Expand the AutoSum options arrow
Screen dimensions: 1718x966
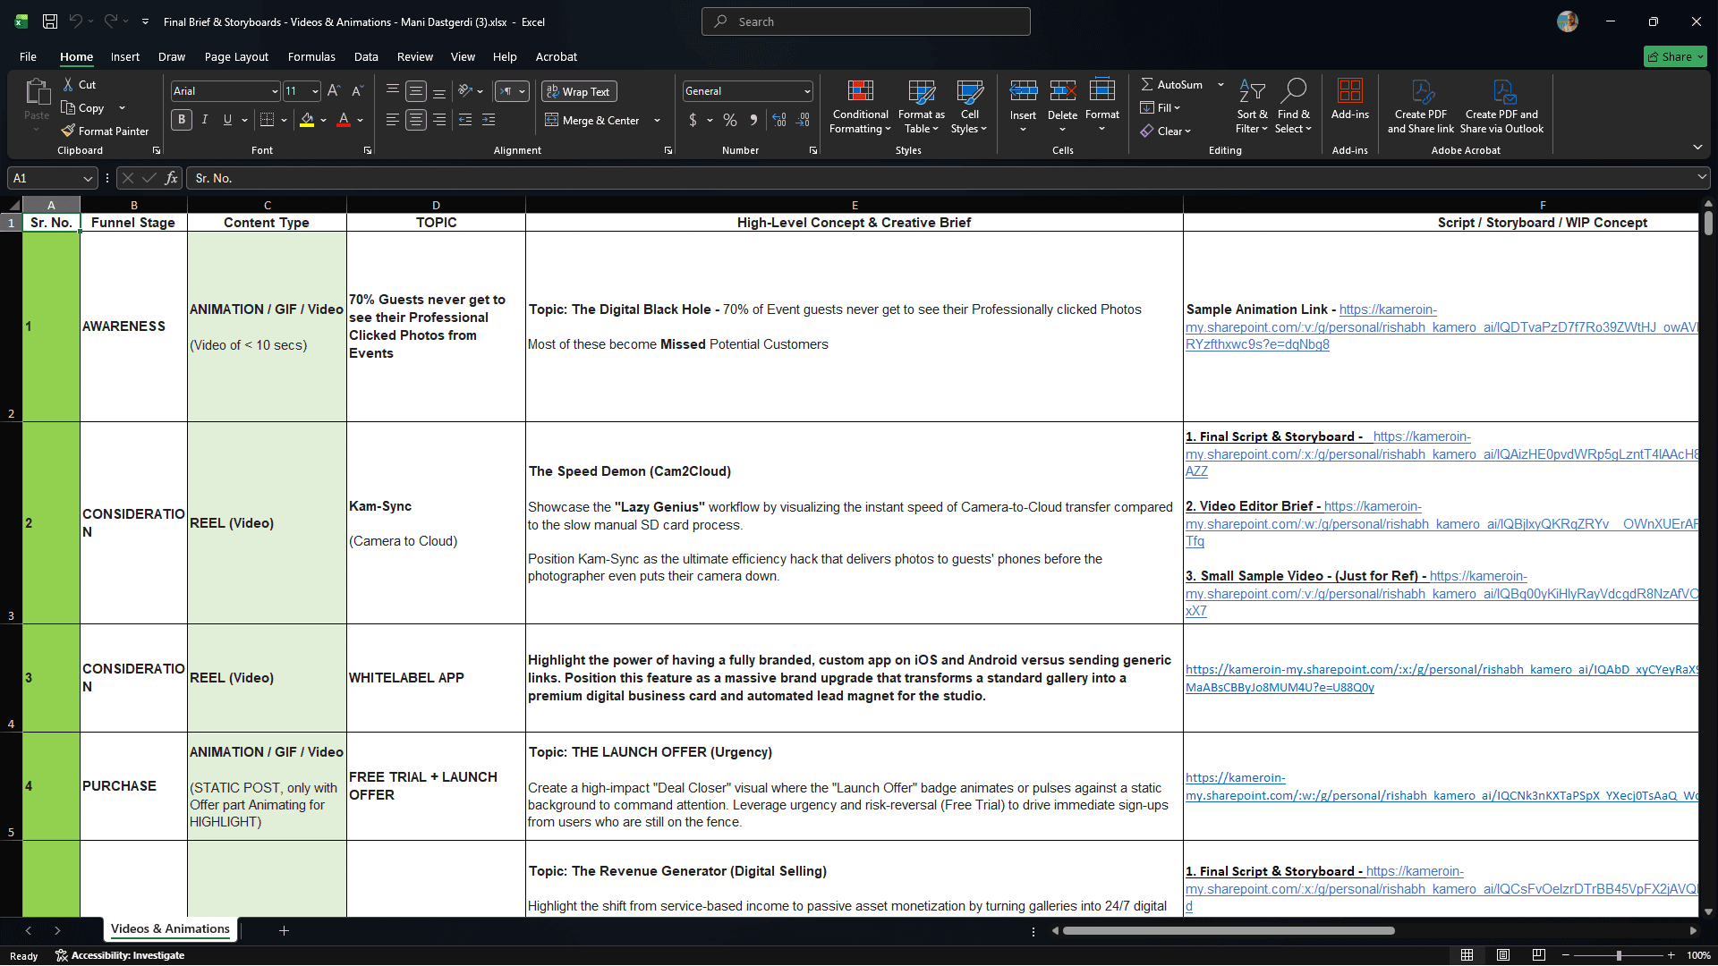pyautogui.click(x=1220, y=84)
